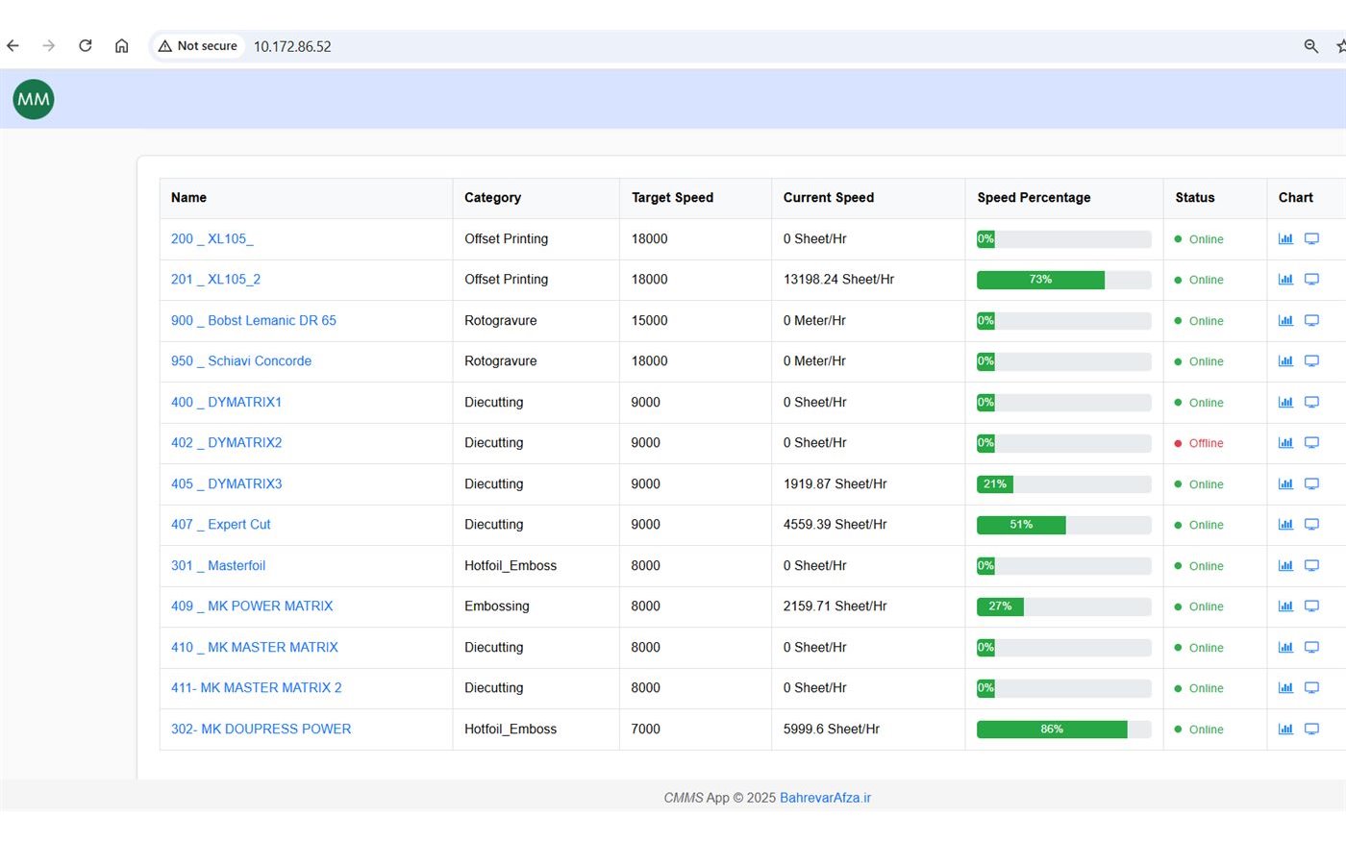Viewport: 1346px width, 841px height.
Task: Click the Not secure site info chip
Action: pyautogui.click(x=198, y=46)
